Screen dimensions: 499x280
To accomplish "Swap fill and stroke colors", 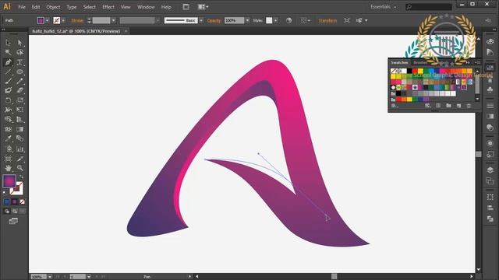I will 21,177.
